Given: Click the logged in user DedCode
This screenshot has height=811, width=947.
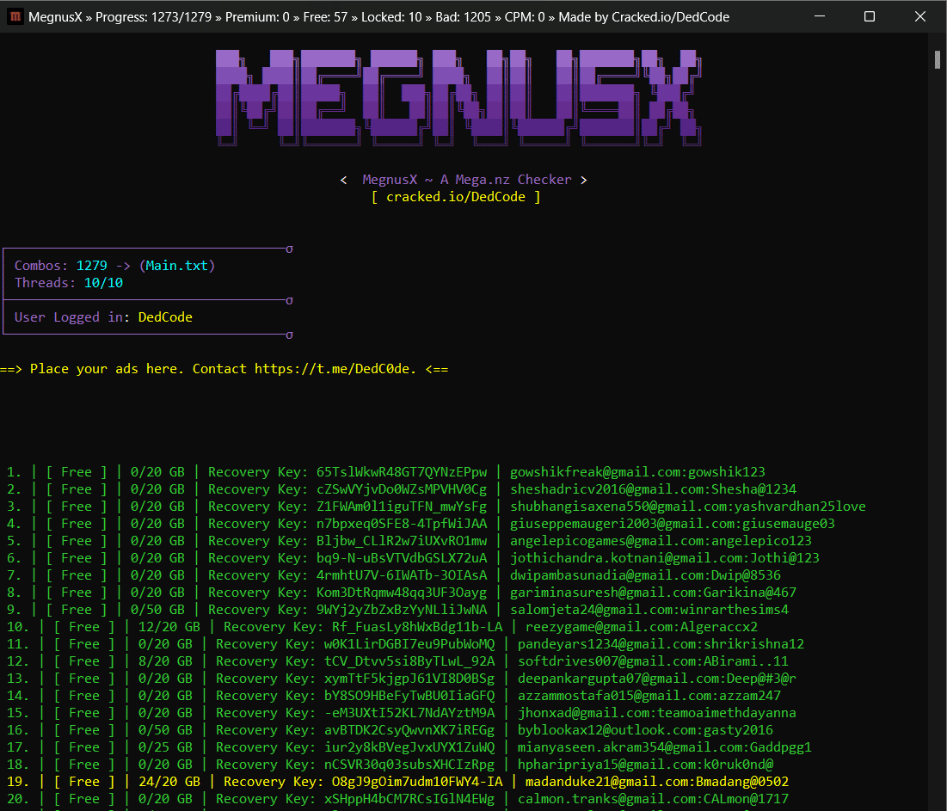Looking at the screenshot, I should 165,317.
